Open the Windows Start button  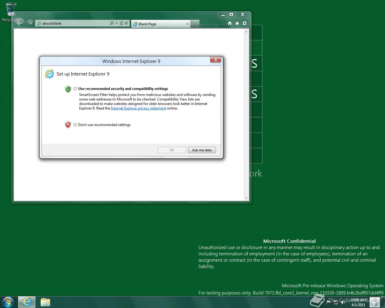coord(8,302)
